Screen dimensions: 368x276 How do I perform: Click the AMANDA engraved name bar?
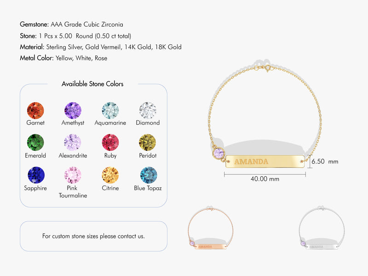tap(264, 161)
